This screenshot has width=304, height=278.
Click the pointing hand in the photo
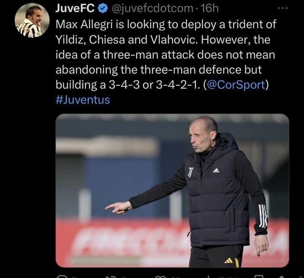(x=119, y=208)
